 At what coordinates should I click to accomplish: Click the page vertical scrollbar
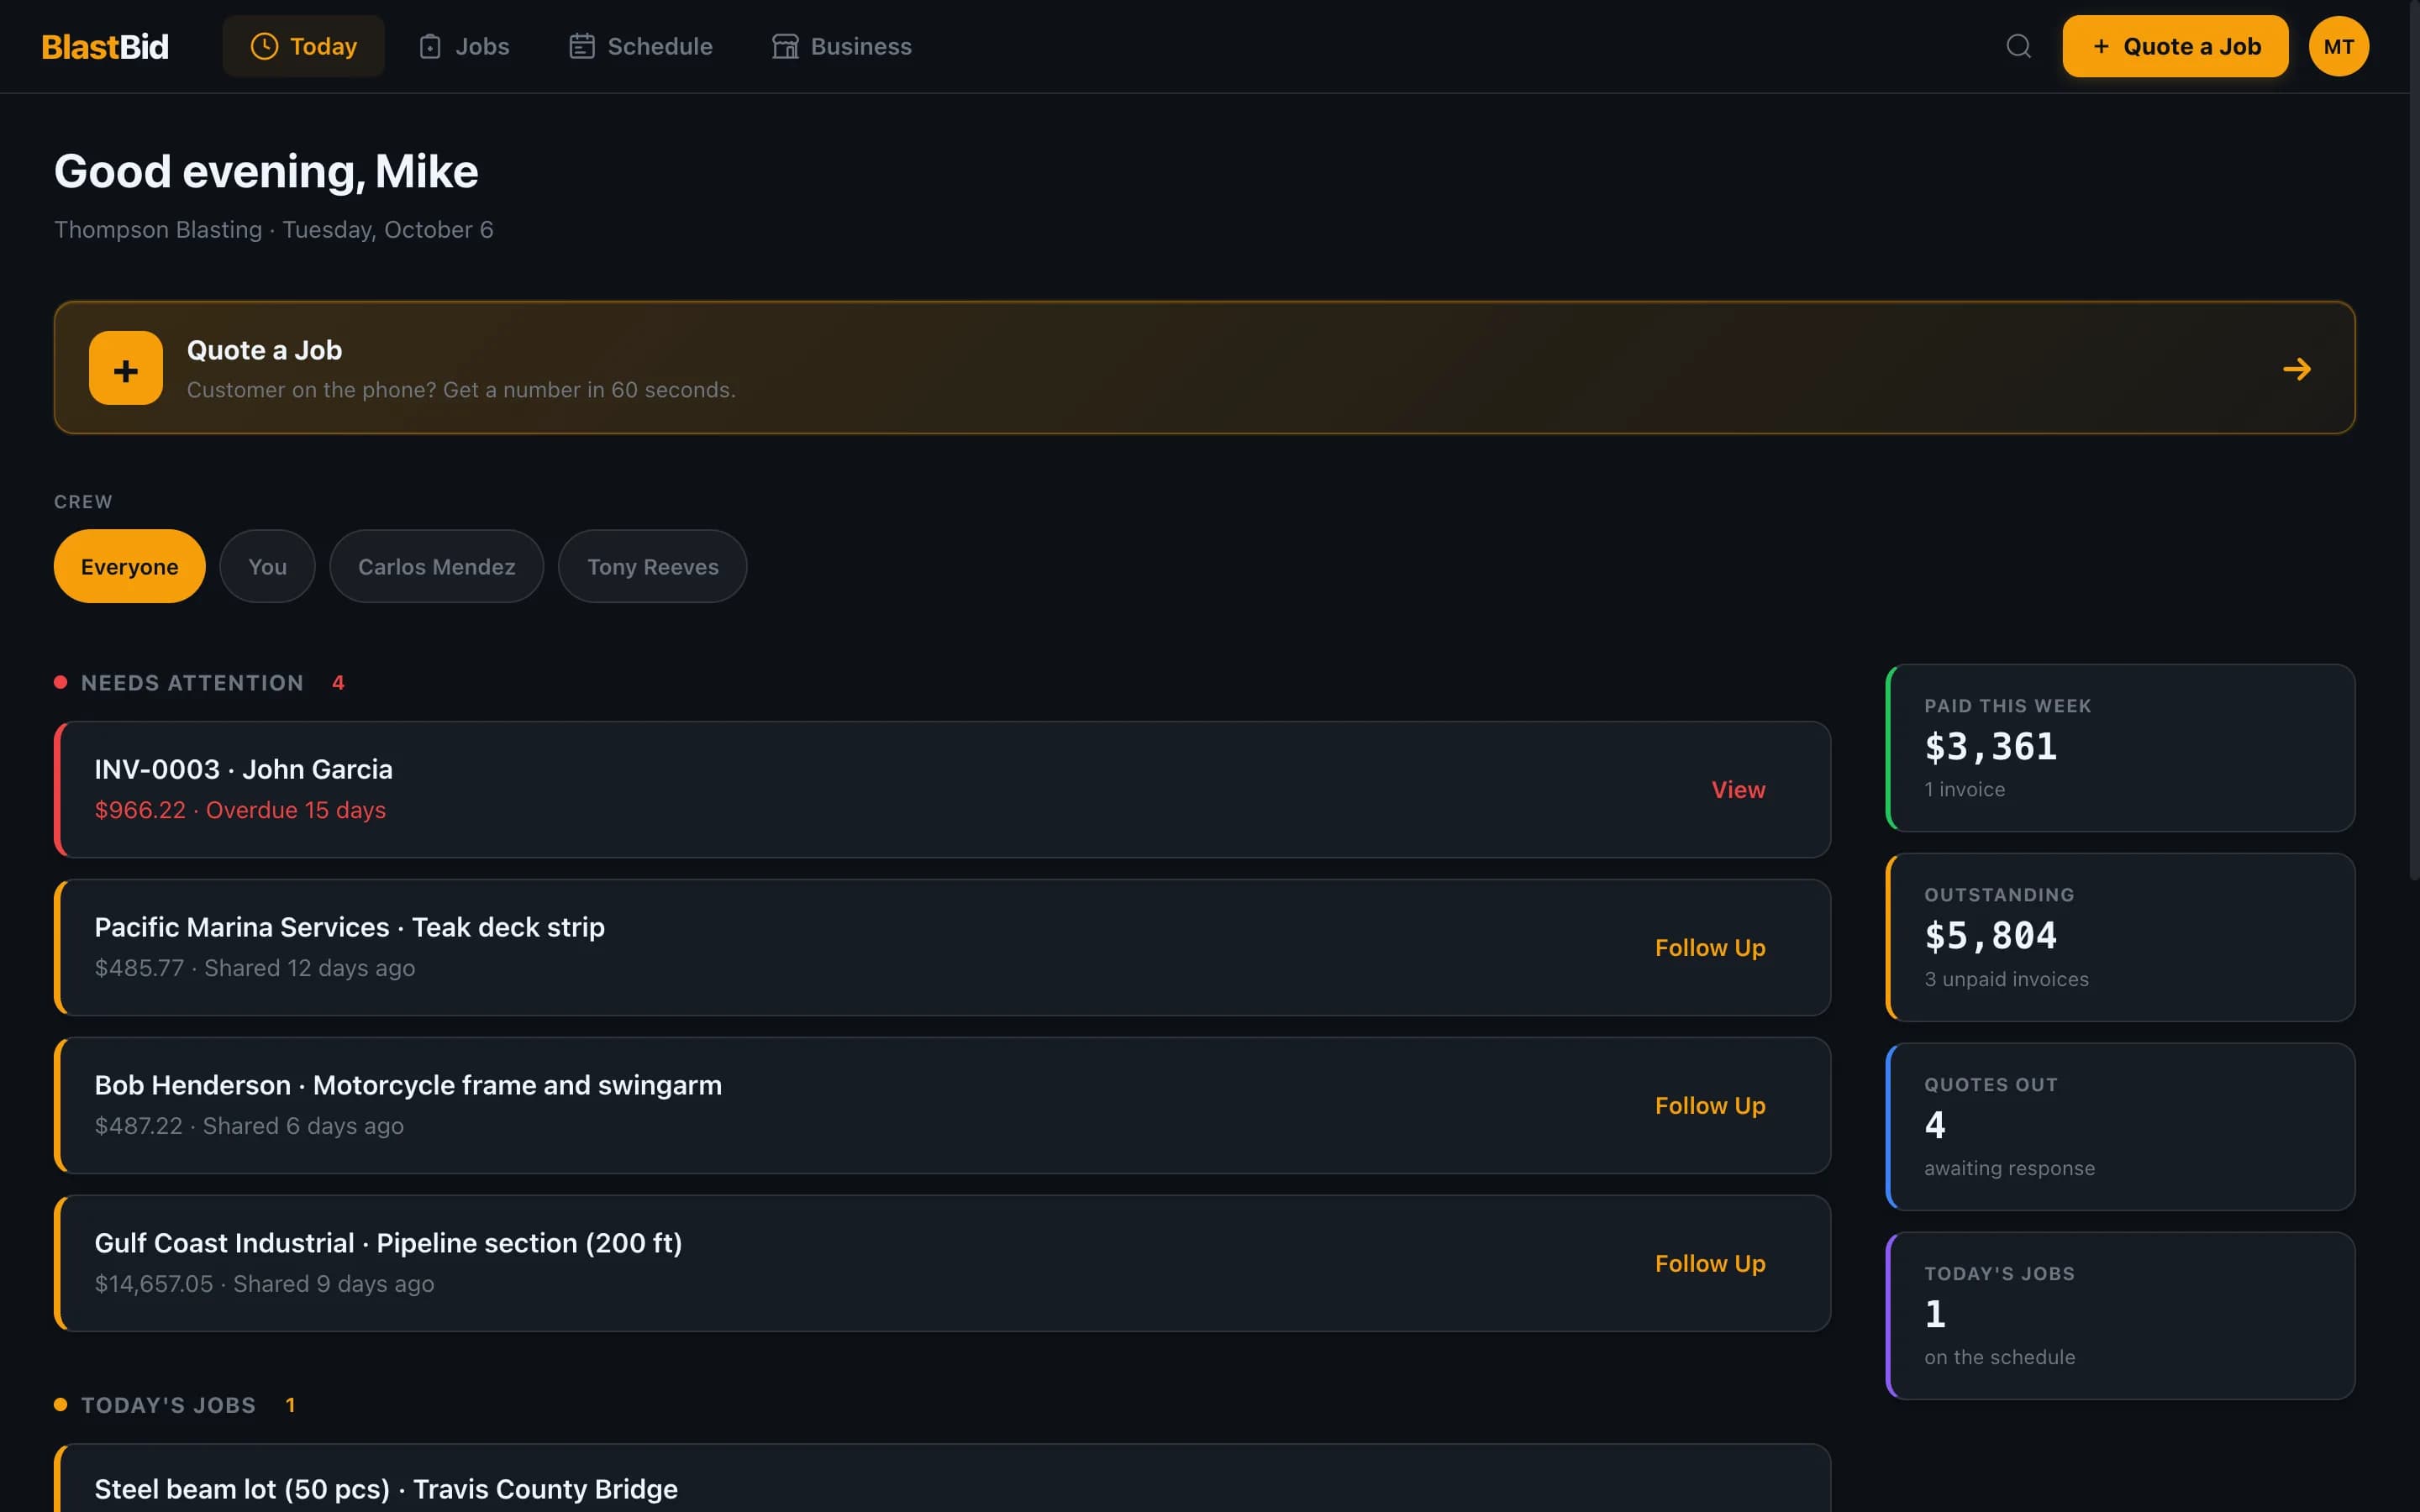[2414, 440]
